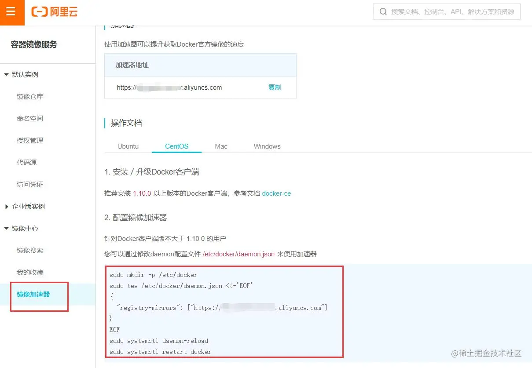Open the orange hamburger menu
This screenshot has width=532, height=368.
pyautogui.click(x=12, y=12)
